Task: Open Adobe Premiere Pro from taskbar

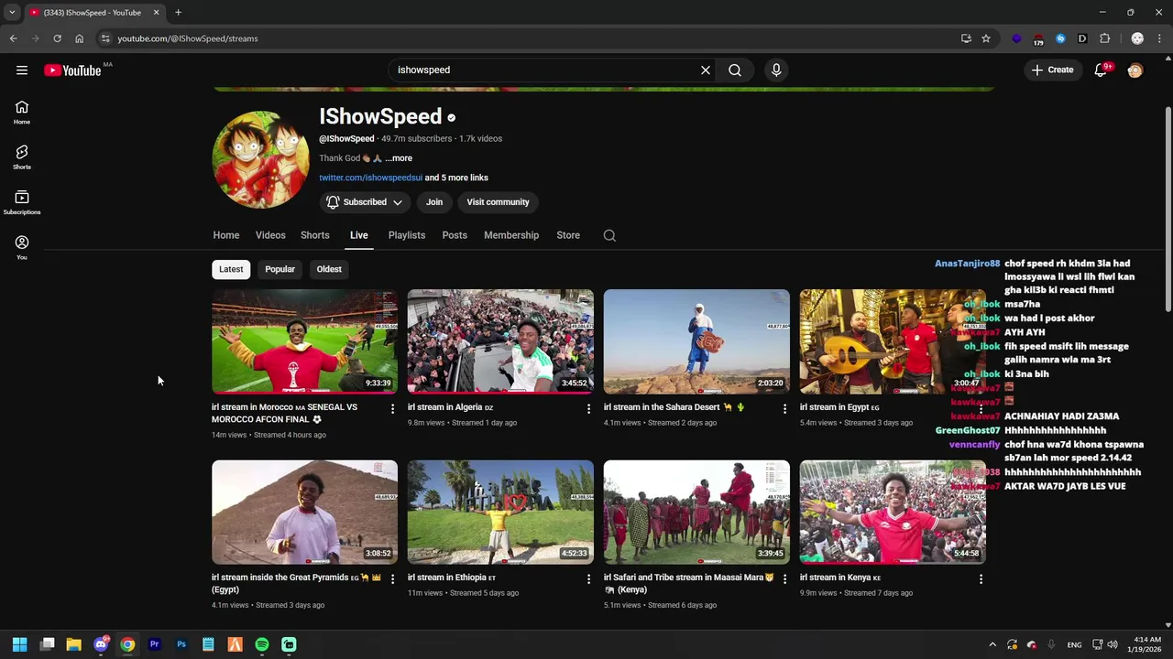Action: coord(154,644)
